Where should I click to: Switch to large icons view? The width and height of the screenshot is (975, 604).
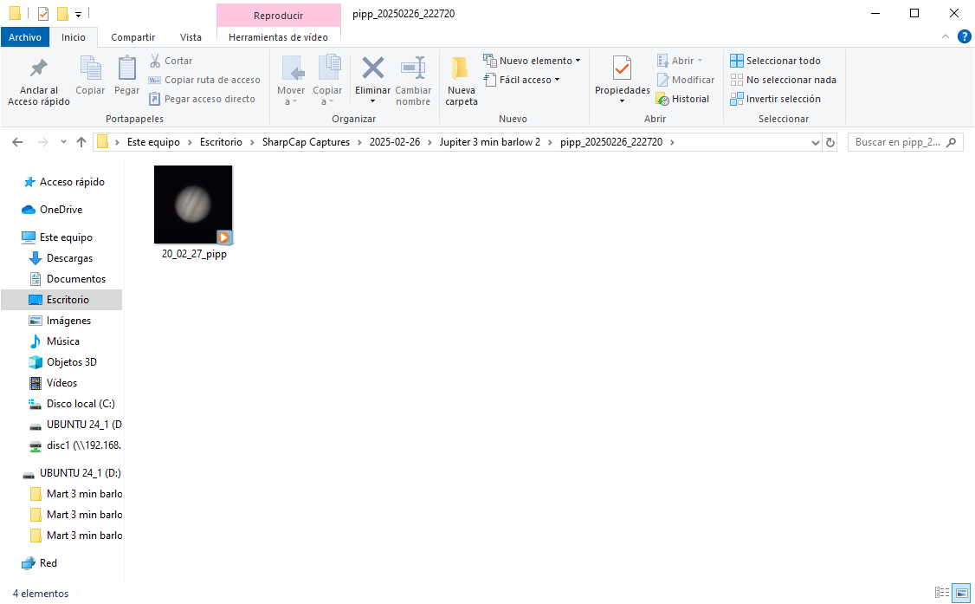pos(961,592)
